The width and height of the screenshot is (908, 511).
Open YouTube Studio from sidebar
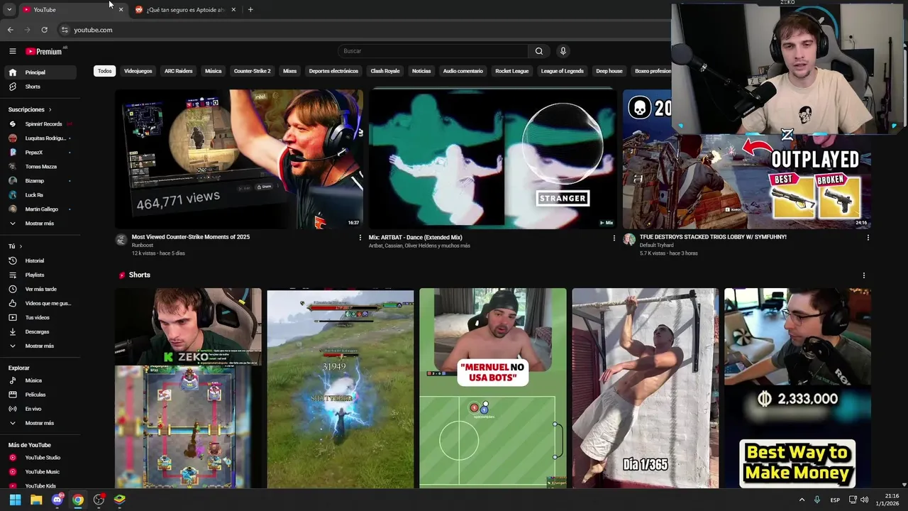coord(43,458)
